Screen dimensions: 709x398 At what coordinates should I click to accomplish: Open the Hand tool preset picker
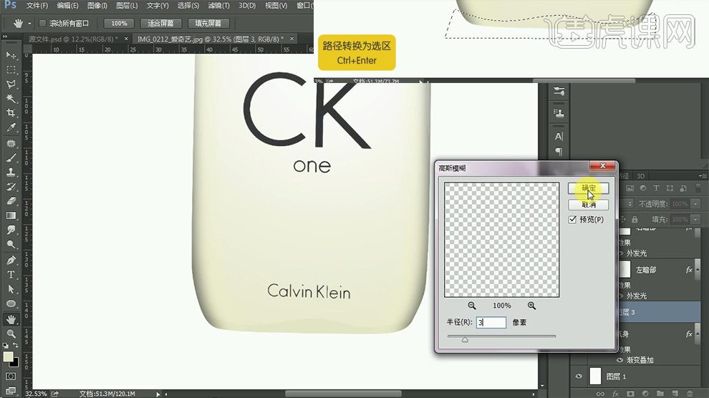tap(30, 23)
